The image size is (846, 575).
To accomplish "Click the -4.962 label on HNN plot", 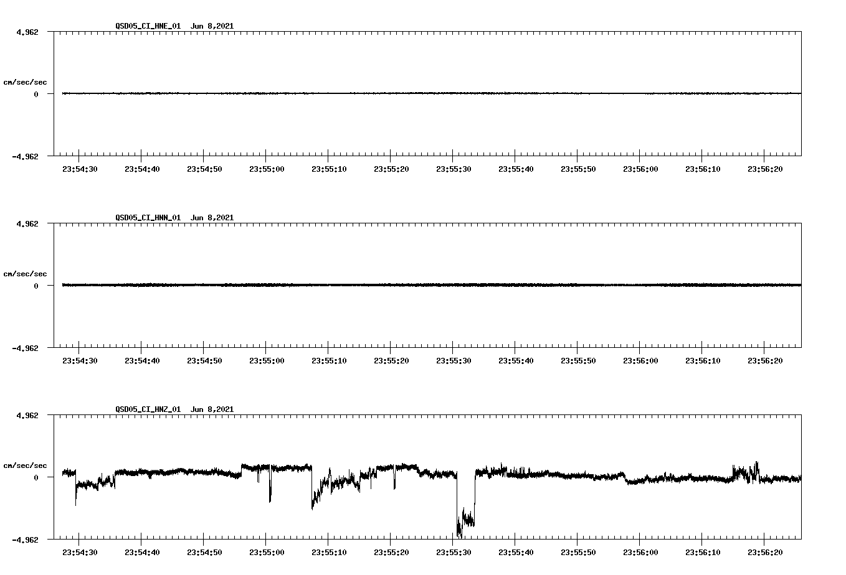I will coord(25,348).
